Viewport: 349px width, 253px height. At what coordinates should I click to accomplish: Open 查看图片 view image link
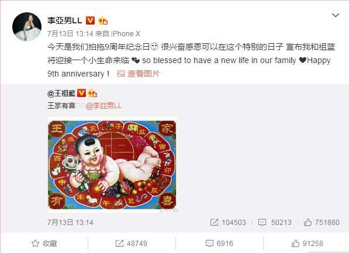coord(143,74)
